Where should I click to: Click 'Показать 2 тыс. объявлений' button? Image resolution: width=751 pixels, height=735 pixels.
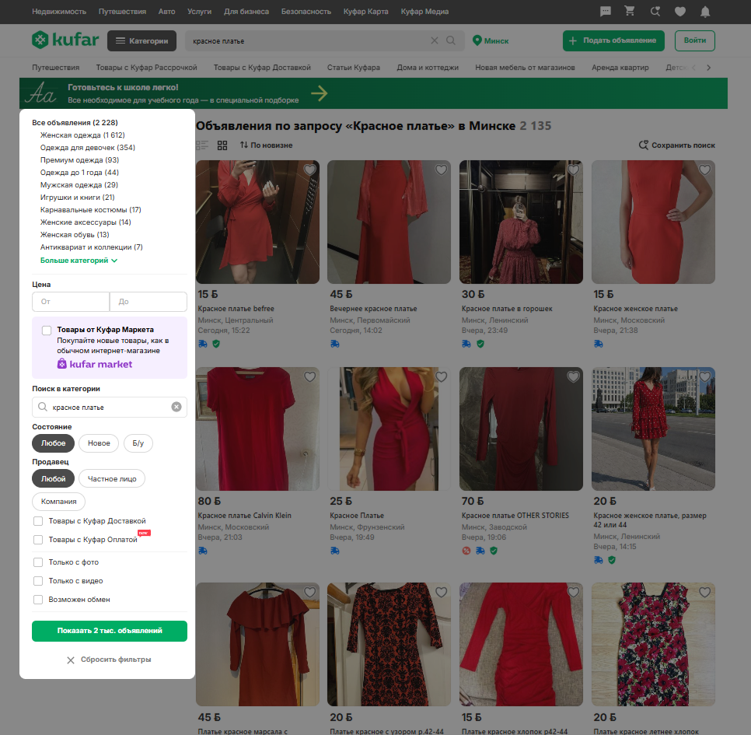pos(110,631)
